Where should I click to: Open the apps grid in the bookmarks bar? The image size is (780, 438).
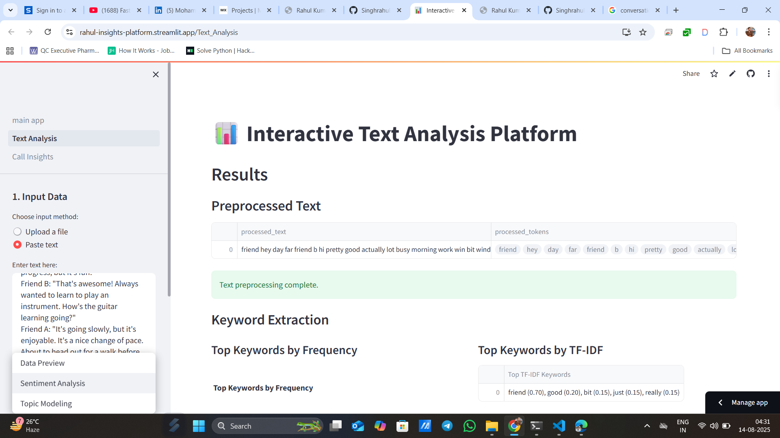[10, 51]
